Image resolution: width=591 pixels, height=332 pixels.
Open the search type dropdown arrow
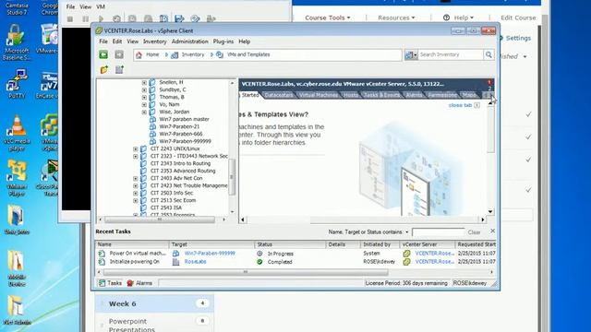tap(416, 55)
